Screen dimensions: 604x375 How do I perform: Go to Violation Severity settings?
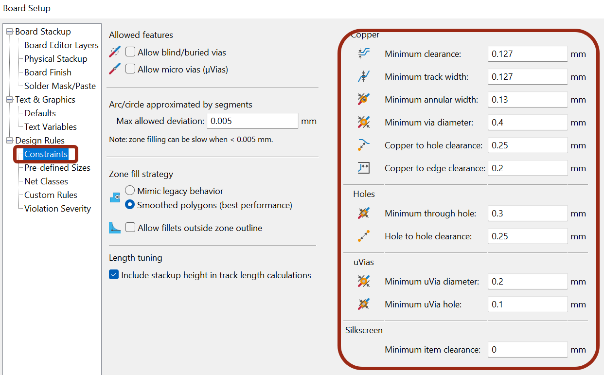pyautogui.click(x=57, y=208)
